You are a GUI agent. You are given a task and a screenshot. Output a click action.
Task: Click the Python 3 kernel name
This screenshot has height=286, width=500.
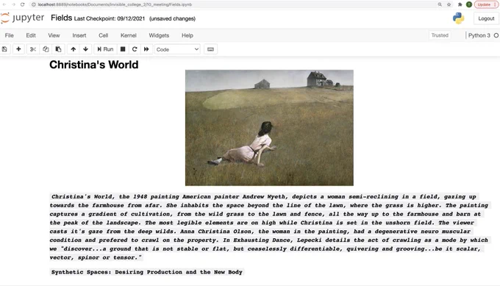(x=479, y=35)
